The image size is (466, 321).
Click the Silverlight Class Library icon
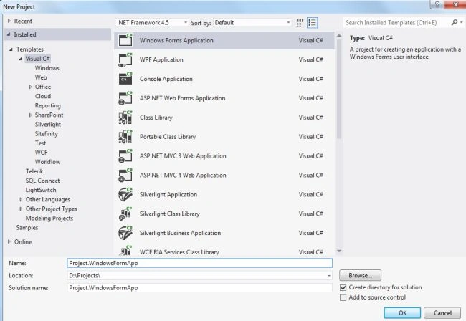pos(125,214)
